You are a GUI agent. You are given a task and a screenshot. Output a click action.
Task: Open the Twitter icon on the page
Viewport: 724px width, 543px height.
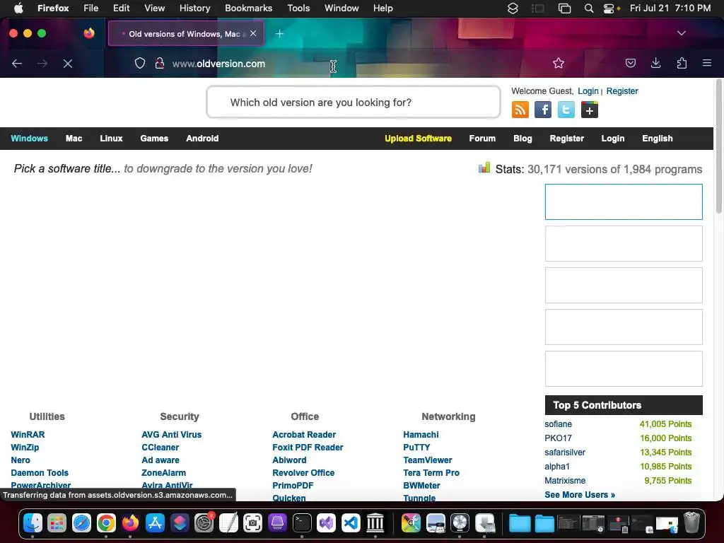[x=566, y=110]
